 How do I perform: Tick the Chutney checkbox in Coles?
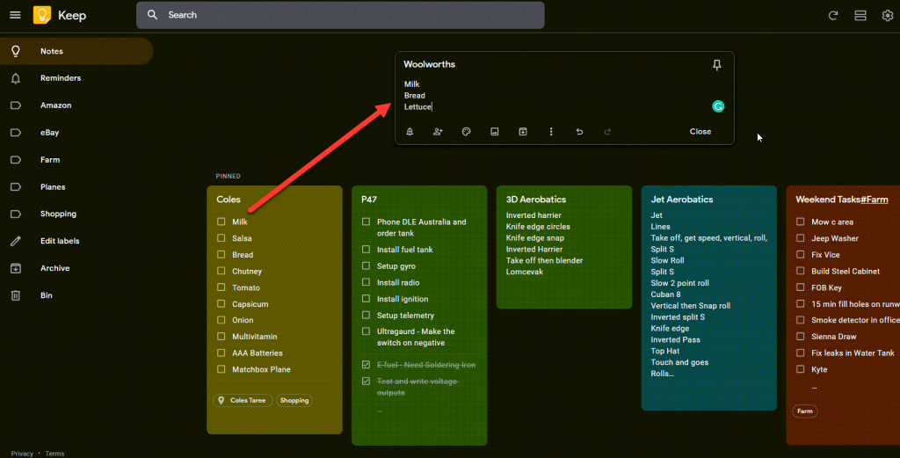click(221, 271)
